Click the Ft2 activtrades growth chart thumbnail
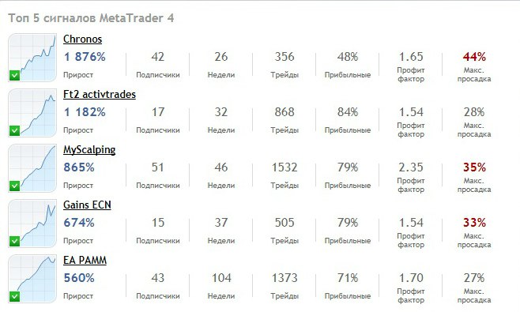This screenshot has width=520, height=312. [x=32, y=113]
